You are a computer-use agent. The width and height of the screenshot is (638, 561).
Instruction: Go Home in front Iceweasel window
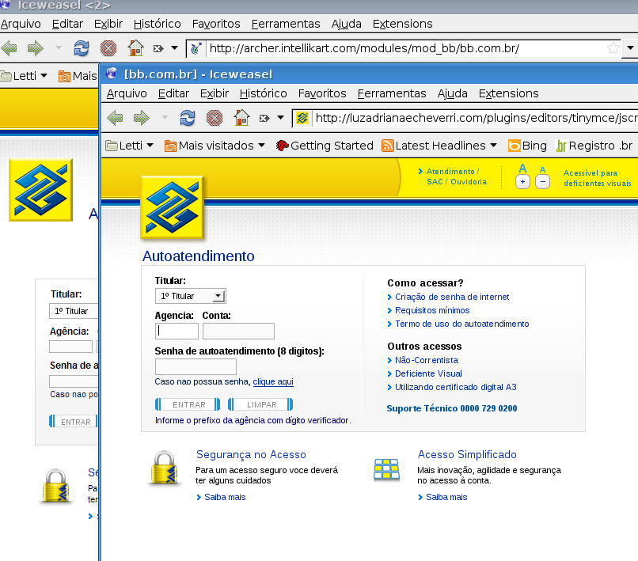241,118
